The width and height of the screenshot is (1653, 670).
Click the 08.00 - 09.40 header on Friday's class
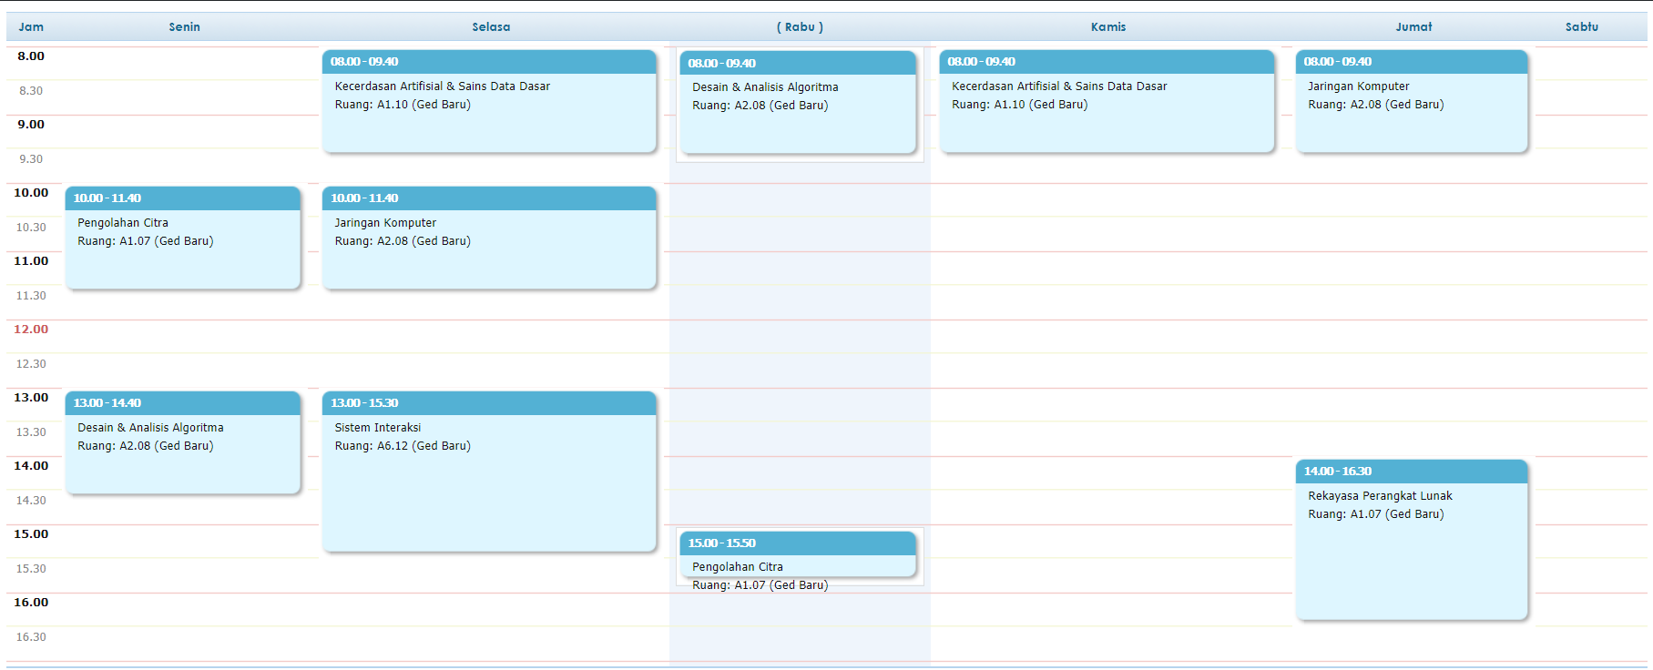pyautogui.click(x=1411, y=62)
